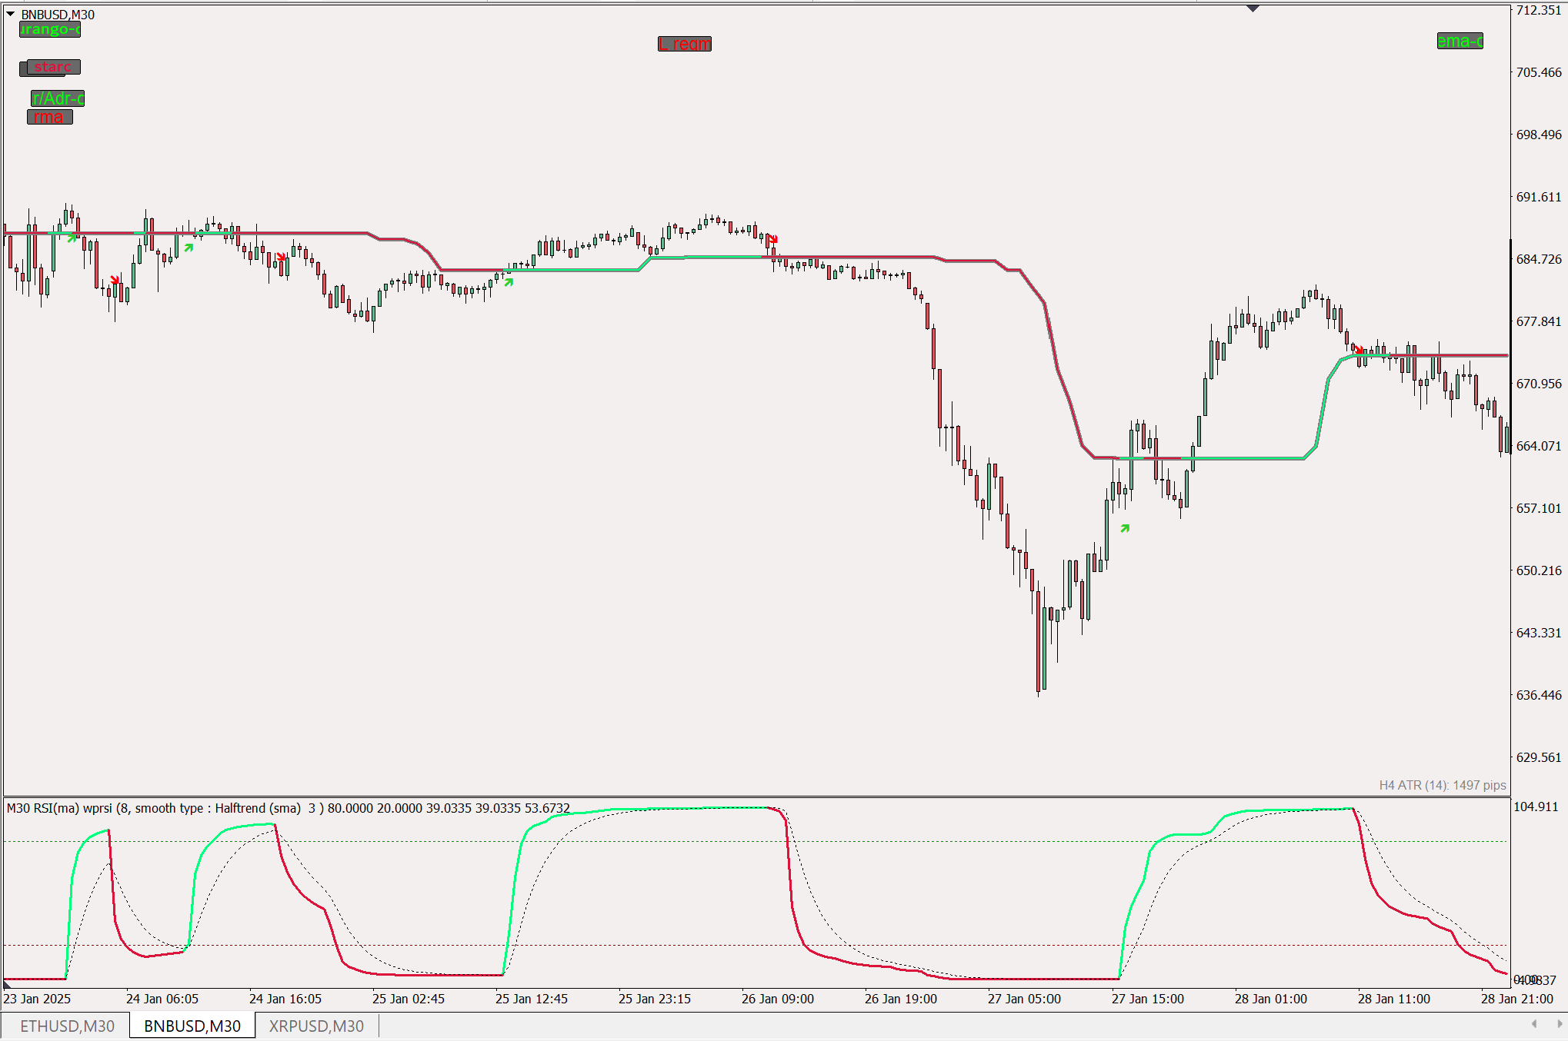
Task: Click the green buy arrow near 25 Jan 12:45
Action: [509, 282]
